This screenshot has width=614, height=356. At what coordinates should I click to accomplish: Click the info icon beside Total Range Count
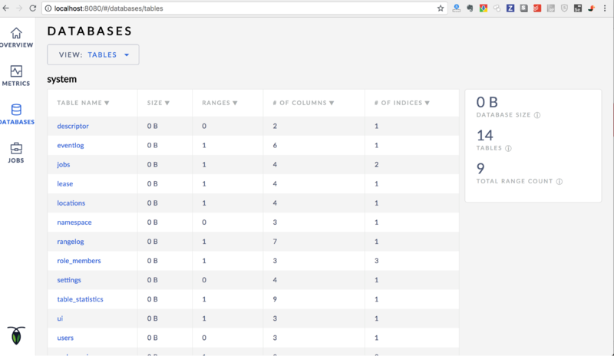(x=560, y=182)
